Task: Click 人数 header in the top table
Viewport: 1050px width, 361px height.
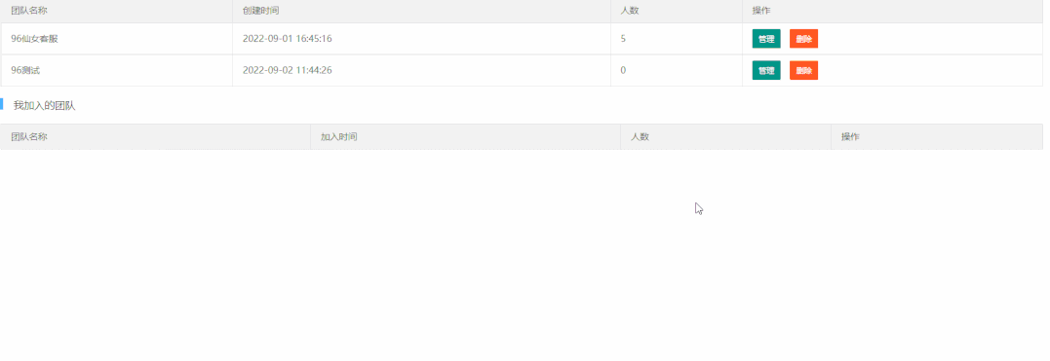Action: coord(630,11)
